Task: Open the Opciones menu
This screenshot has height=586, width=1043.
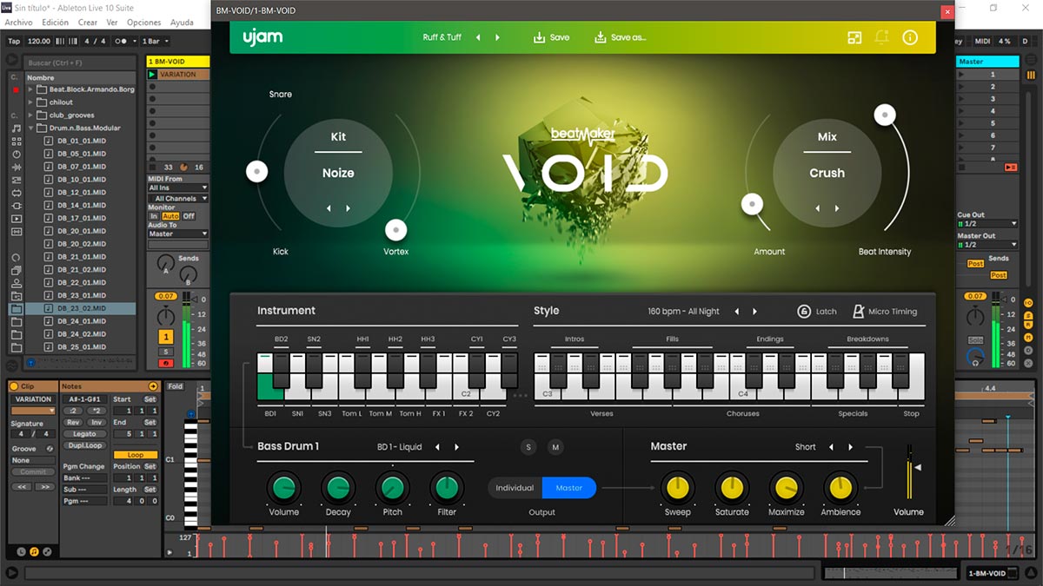Action: 144,23
